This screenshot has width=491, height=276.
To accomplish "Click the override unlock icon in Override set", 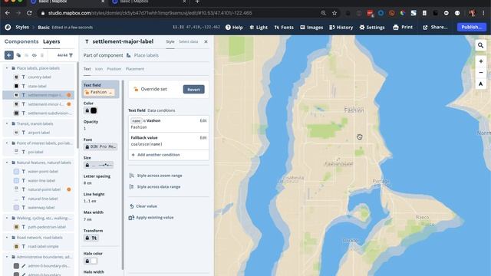I will pos(136,89).
